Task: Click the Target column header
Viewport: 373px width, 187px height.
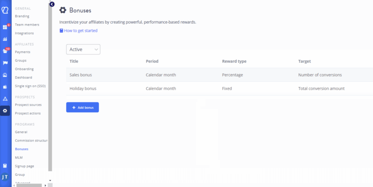Action: coord(305,61)
